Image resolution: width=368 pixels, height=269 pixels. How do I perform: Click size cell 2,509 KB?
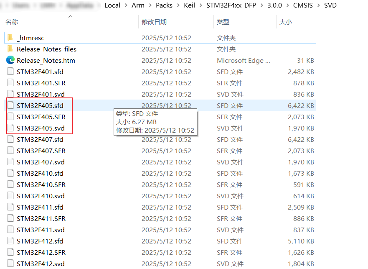[x=301, y=207]
